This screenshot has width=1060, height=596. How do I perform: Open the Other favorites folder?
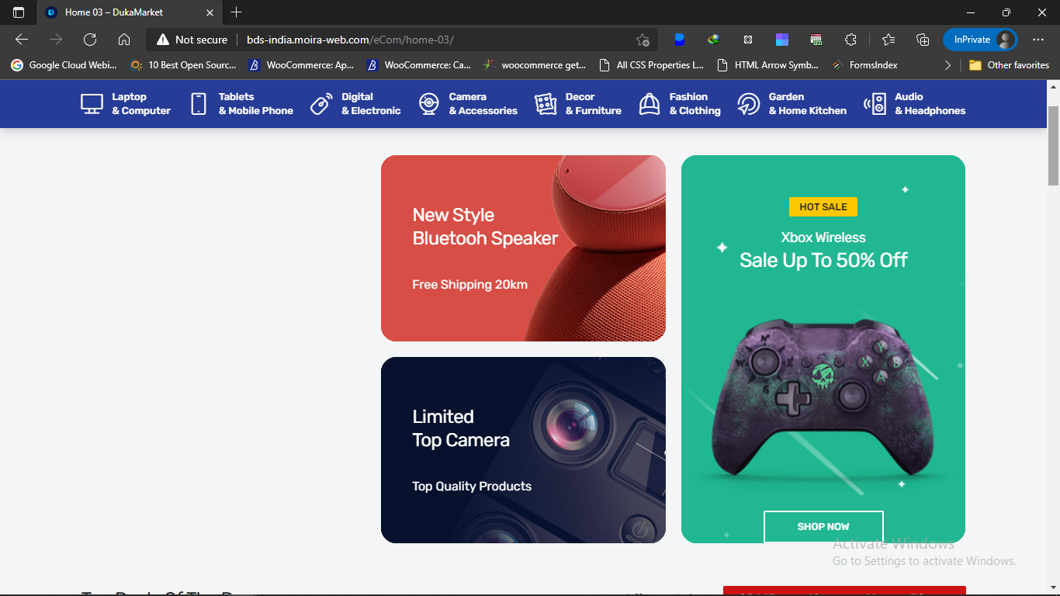point(1009,65)
